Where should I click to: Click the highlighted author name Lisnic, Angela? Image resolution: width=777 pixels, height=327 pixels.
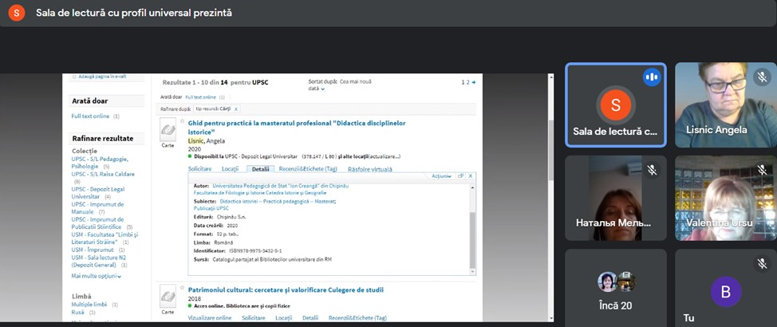point(207,141)
